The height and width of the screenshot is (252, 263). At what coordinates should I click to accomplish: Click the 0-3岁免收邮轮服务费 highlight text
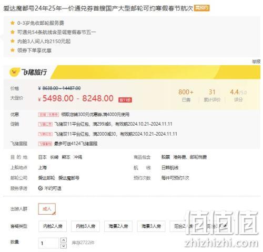[x=41, y=23]
